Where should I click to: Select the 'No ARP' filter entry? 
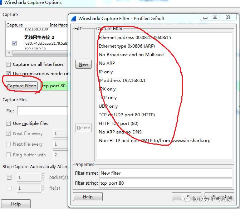pyautogui.click(x=107, y=63)
